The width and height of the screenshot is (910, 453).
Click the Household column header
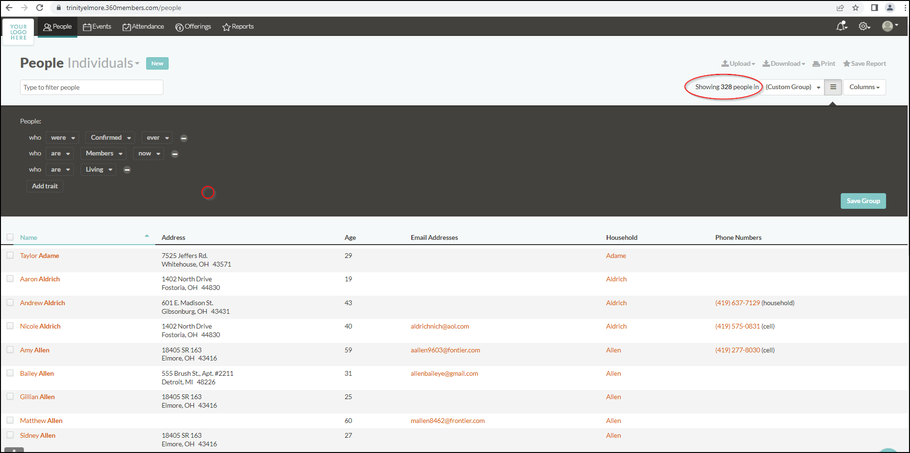(x=621, y=237)
